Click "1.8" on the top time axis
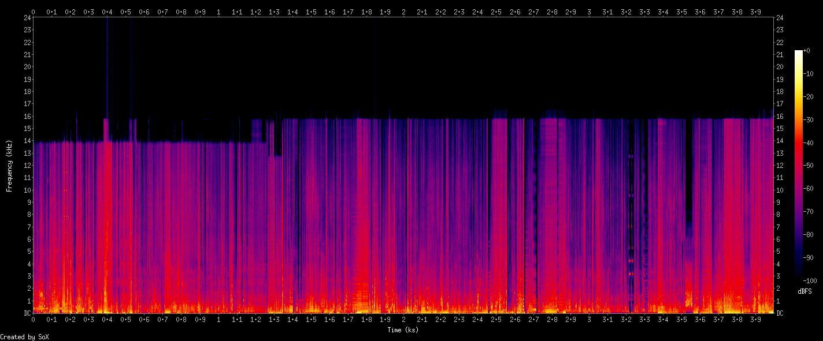Image resolution: width=823 pixels, height=341 pixels. (x=366, y=12)
